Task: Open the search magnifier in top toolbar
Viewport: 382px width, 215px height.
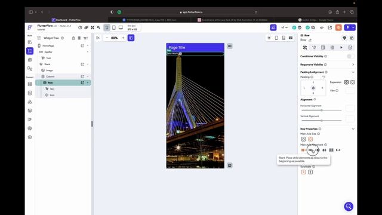Action: coord(98,27)
